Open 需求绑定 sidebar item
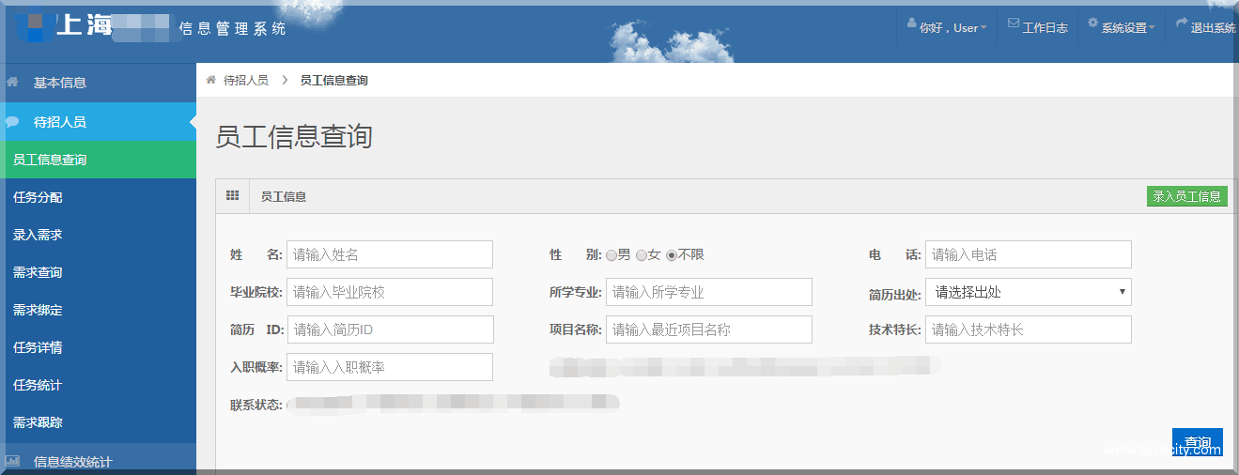The height and width of the screenshot is (475, 1239). tap(98, 310)
